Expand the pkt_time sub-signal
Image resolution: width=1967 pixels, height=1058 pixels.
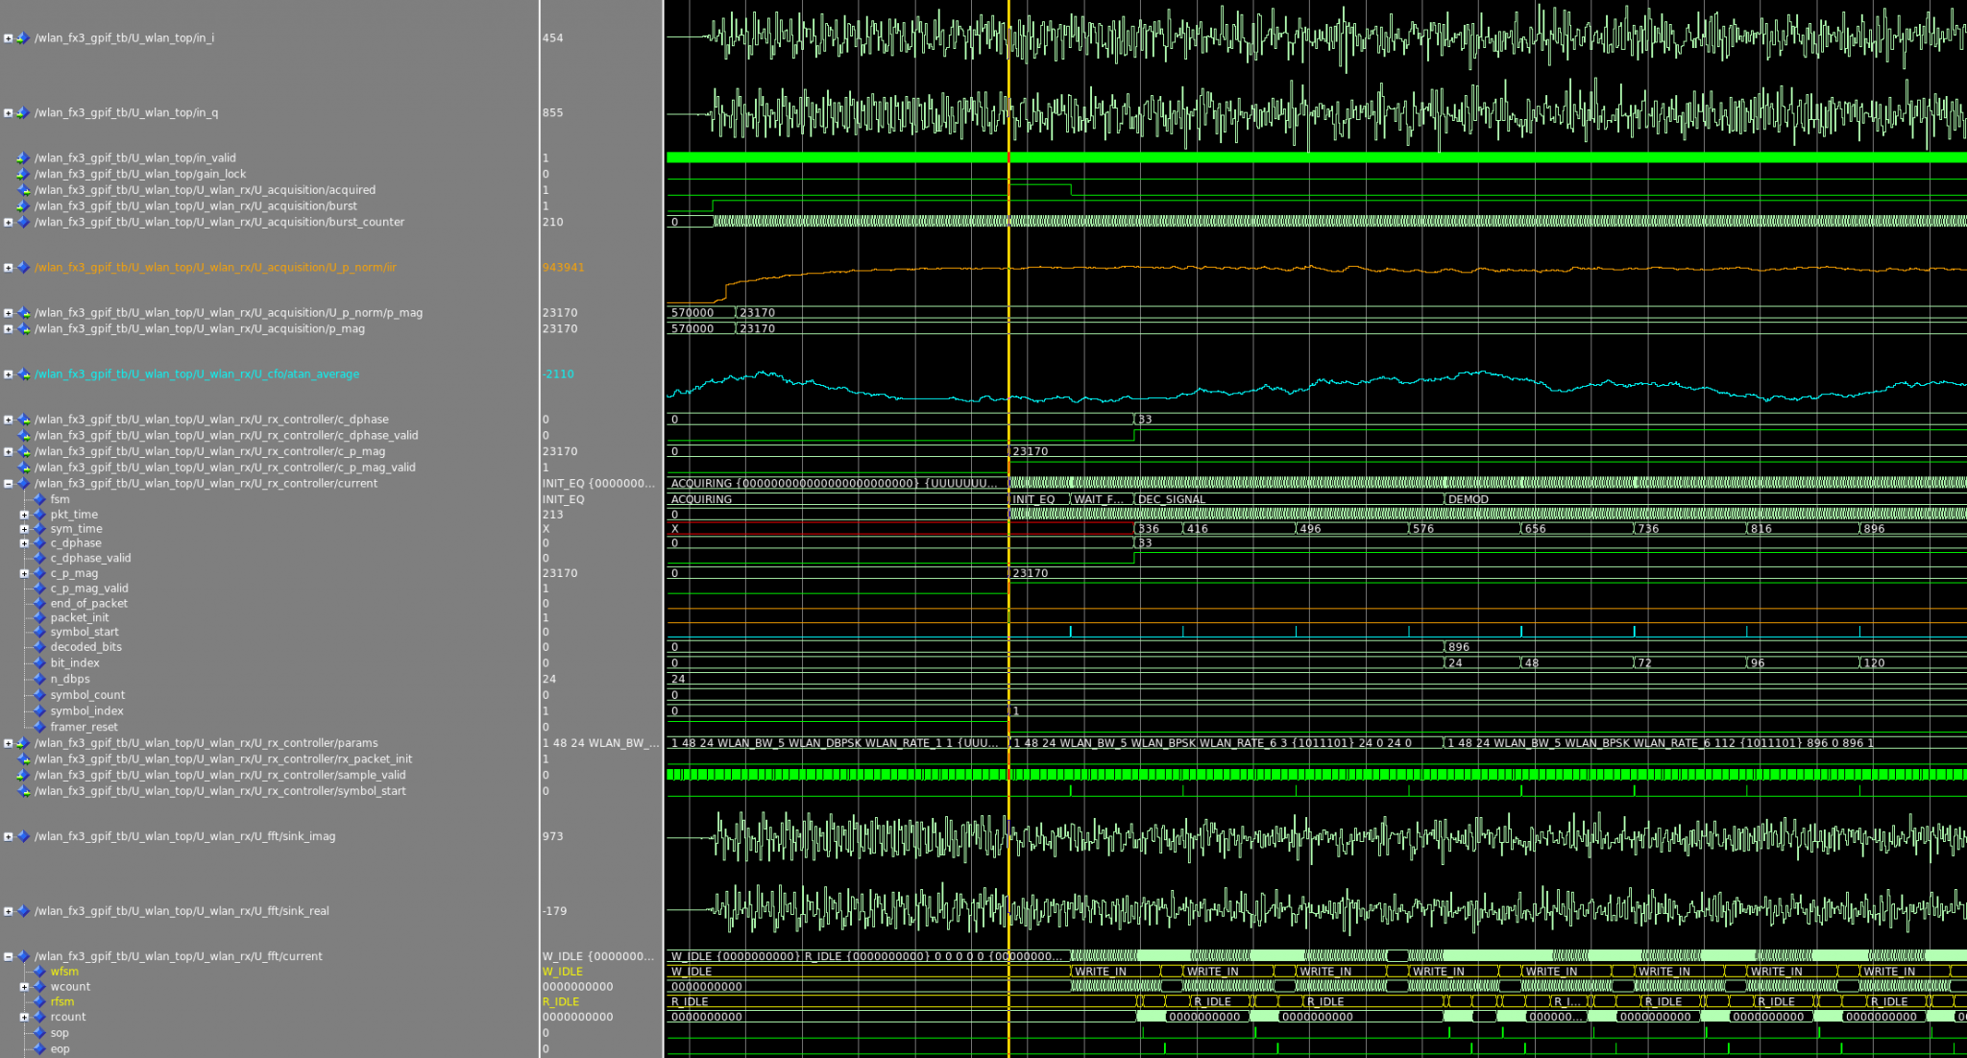click(24, 515)
